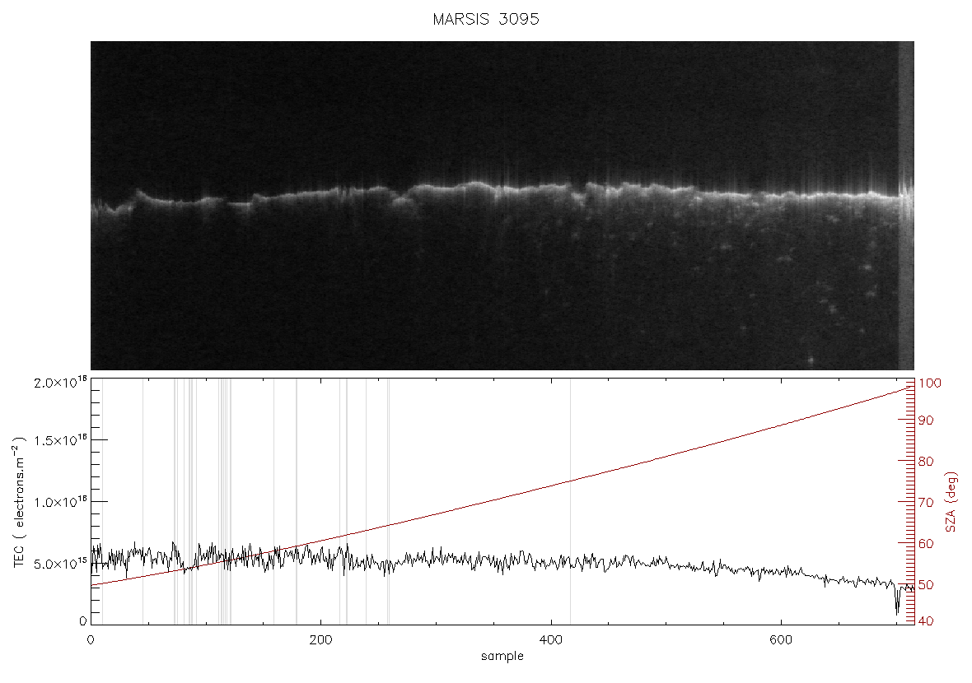
Task: Click the 400 tick on the sample axis
Action: 551,640
